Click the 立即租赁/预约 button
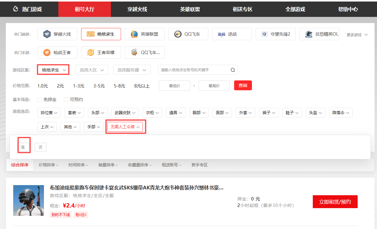 335,202
